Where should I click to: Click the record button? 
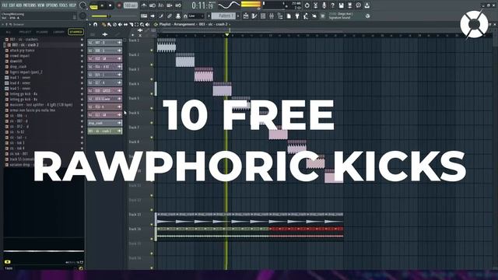(x=119, y=5)
